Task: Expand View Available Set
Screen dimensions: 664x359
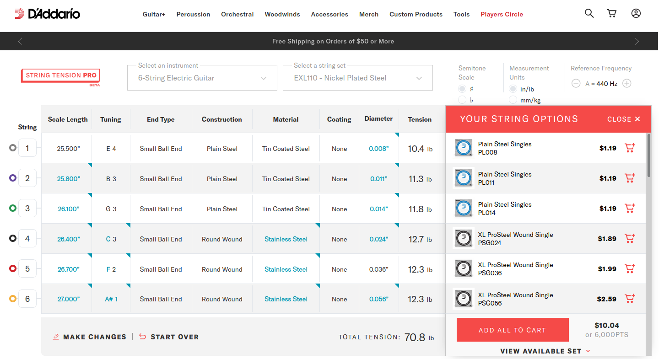Action: [545, 351]
